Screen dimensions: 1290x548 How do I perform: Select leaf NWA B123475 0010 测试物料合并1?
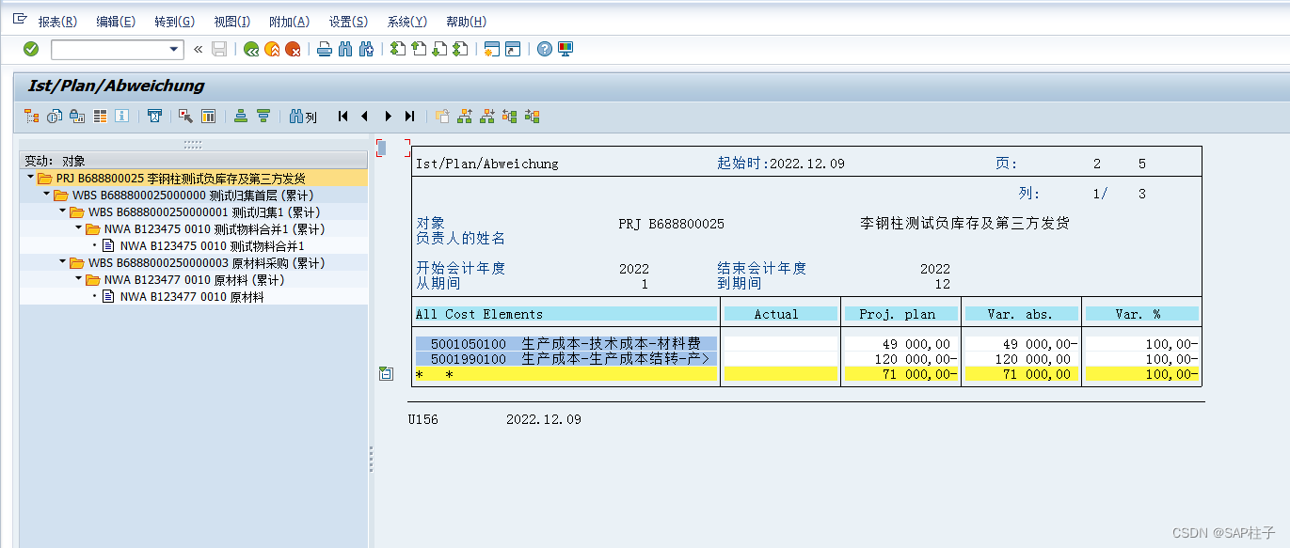(212, 245)
